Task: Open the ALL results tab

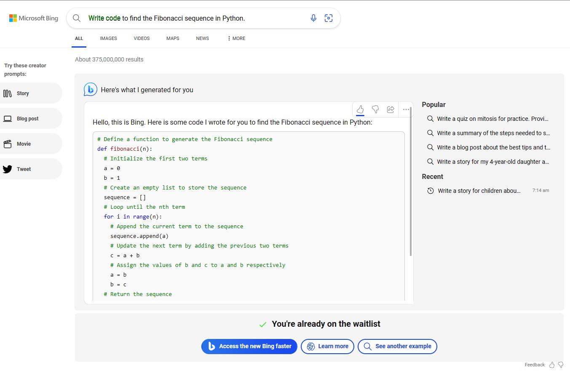Action: click(79, 38)
